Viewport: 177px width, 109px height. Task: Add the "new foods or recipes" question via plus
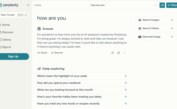[x=126, y=104]
